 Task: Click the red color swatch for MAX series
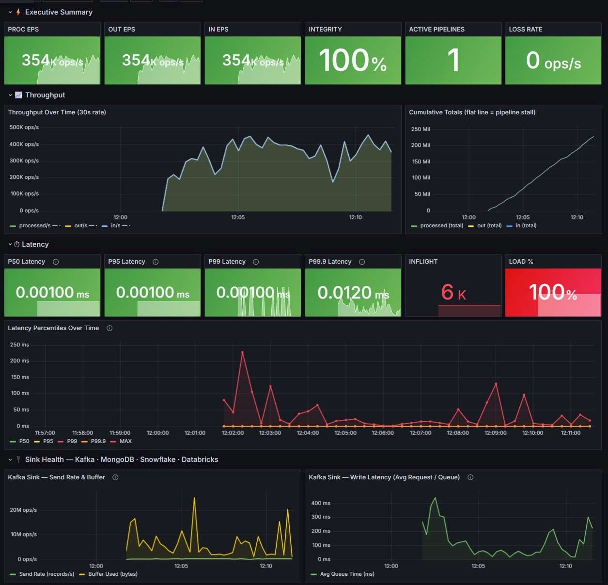[x=113, y=442]
